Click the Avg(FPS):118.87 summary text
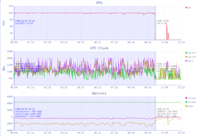 25,23
